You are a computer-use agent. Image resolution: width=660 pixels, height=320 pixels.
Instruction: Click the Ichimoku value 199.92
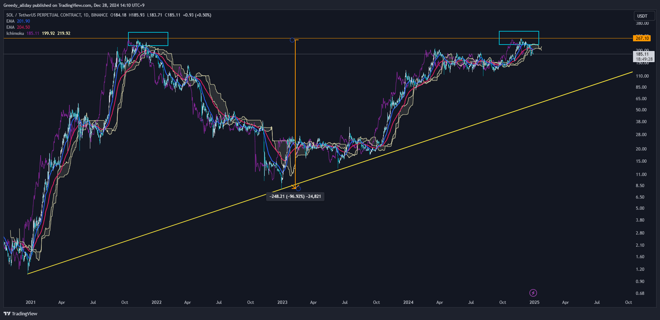coord(48,33)
